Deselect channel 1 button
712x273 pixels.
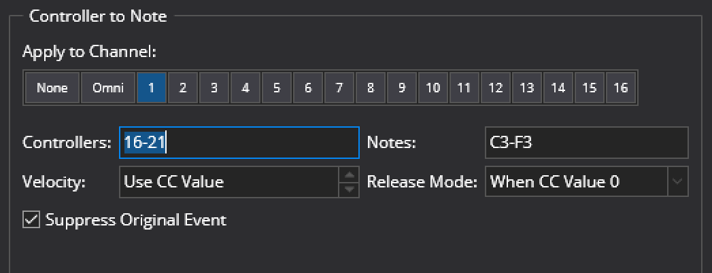pyautogui.click(x=151, y=88)
